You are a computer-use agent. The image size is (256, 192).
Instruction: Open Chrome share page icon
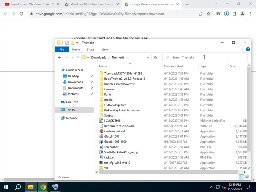click(200, 14)
